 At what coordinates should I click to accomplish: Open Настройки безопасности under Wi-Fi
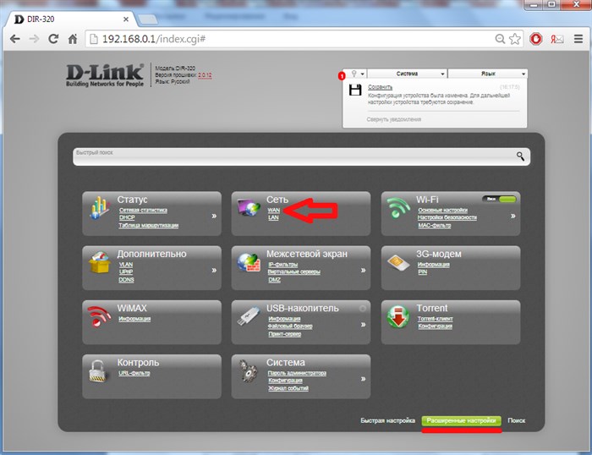[x=447, y=218]
